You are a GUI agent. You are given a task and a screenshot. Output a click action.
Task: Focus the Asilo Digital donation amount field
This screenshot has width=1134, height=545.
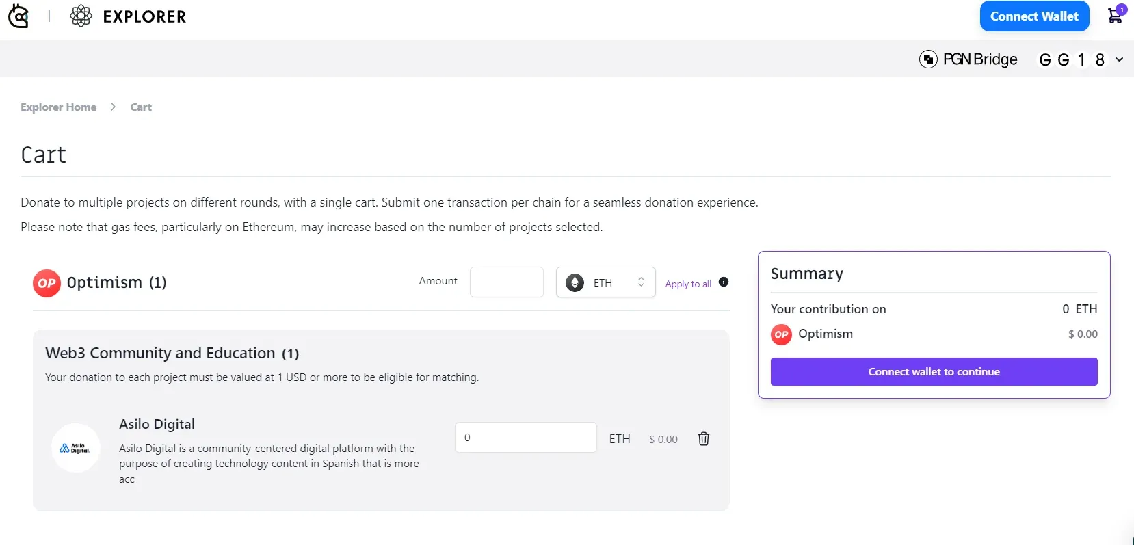click(x=526, y=437)
